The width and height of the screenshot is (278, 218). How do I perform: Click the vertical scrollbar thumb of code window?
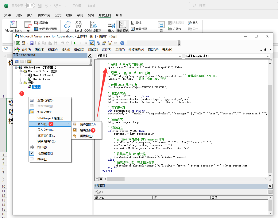270,129
